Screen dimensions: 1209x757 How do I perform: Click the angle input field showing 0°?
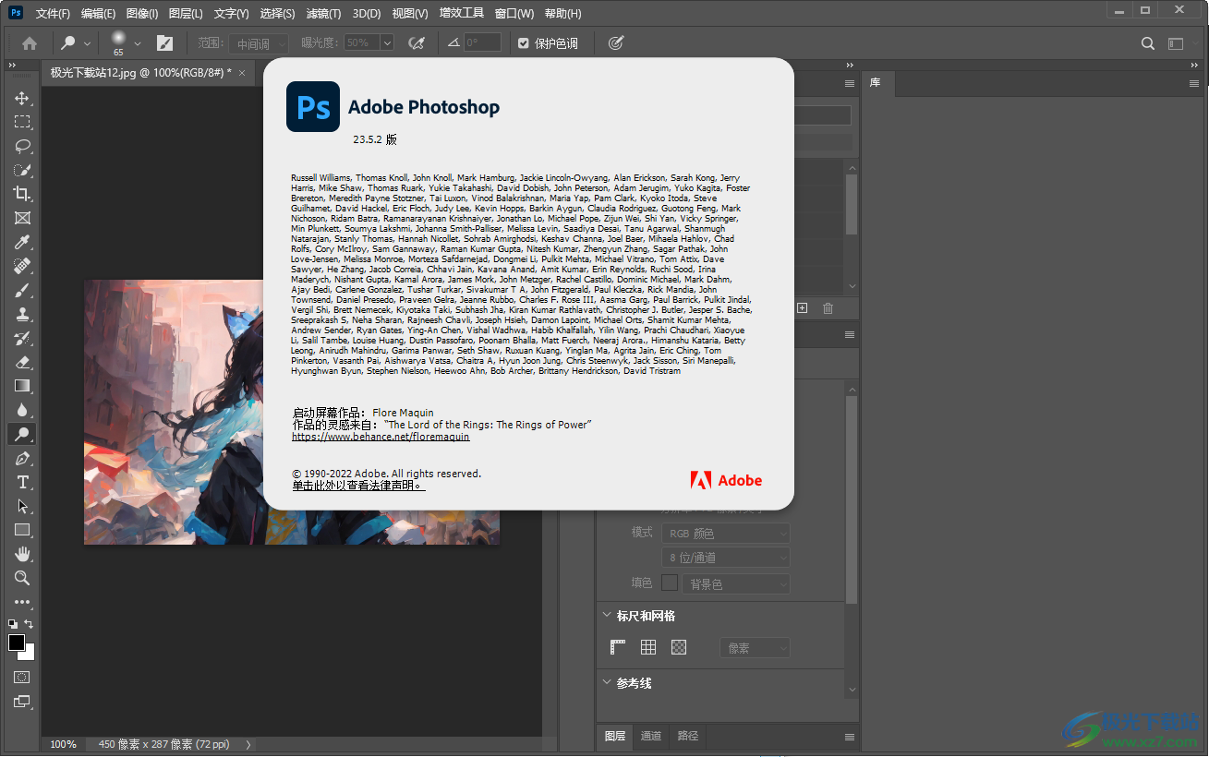(x=482, y=42)
